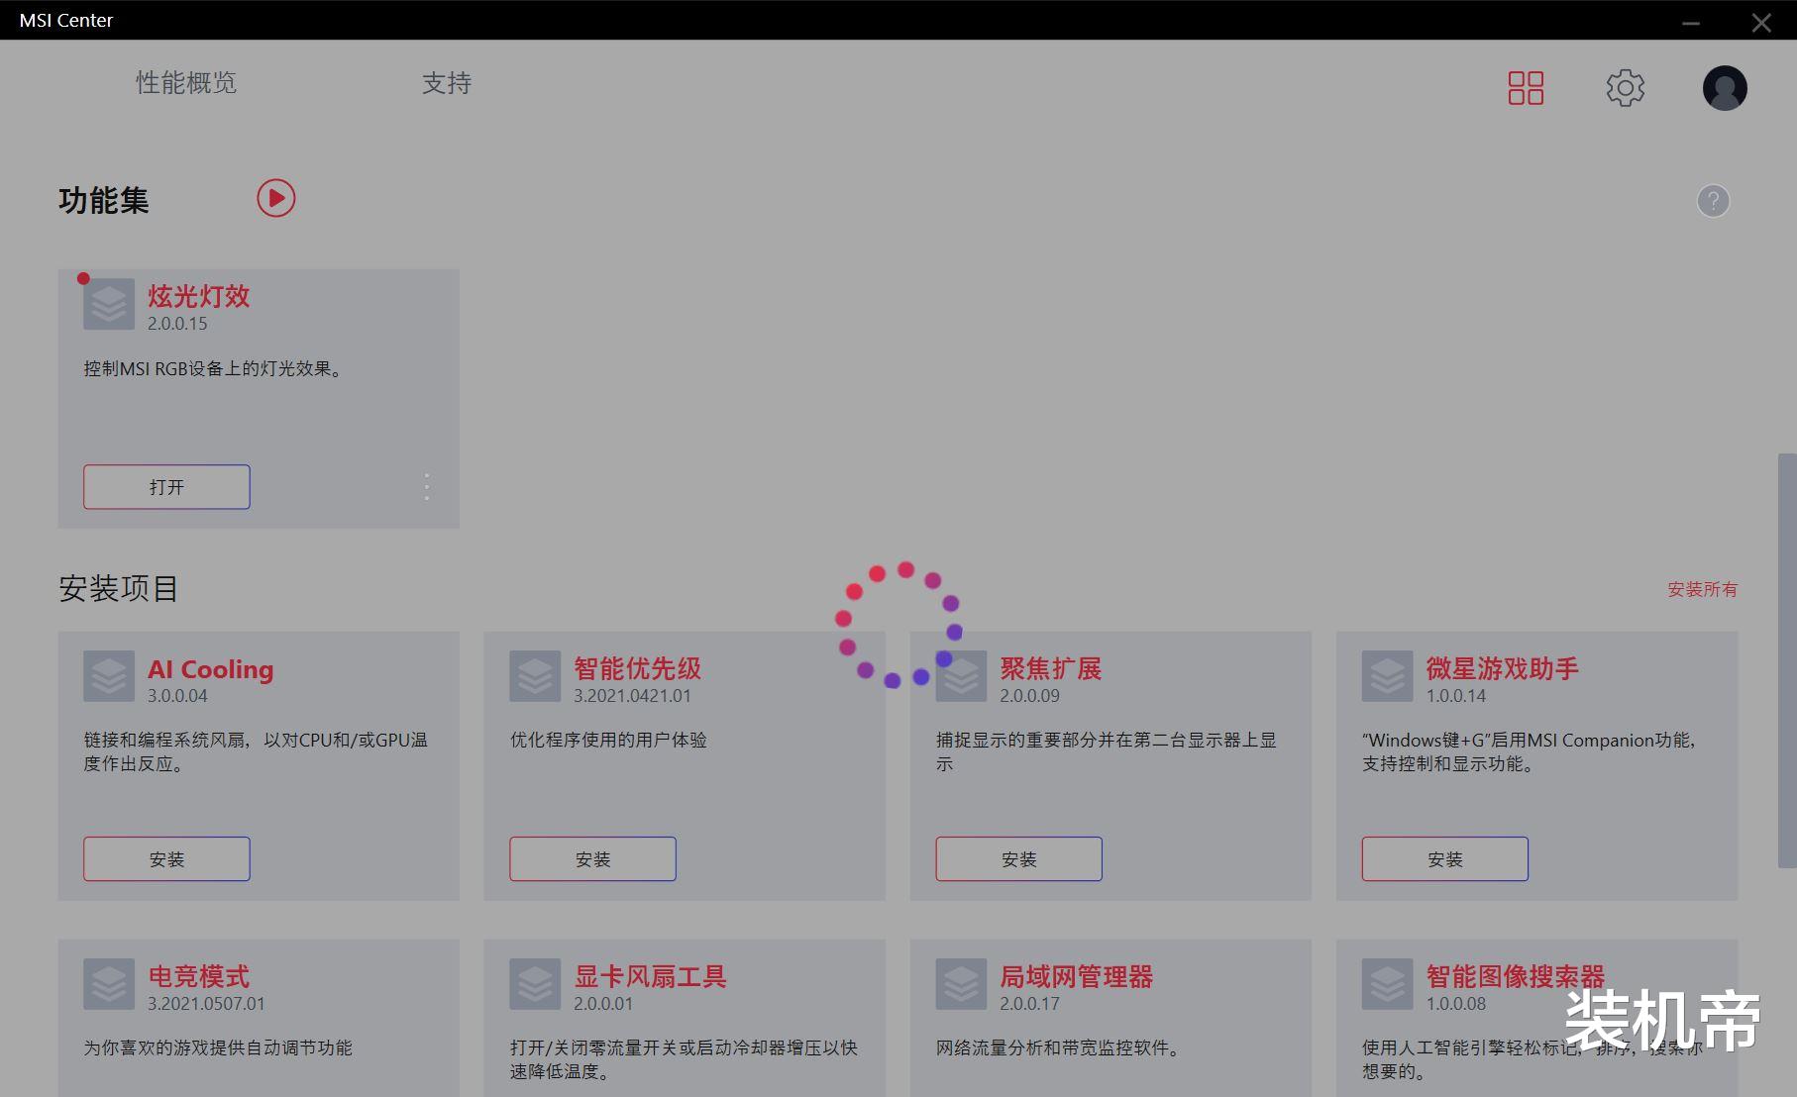
Task: Click the AI Cooling stack icon
Action: pos(109,676)
